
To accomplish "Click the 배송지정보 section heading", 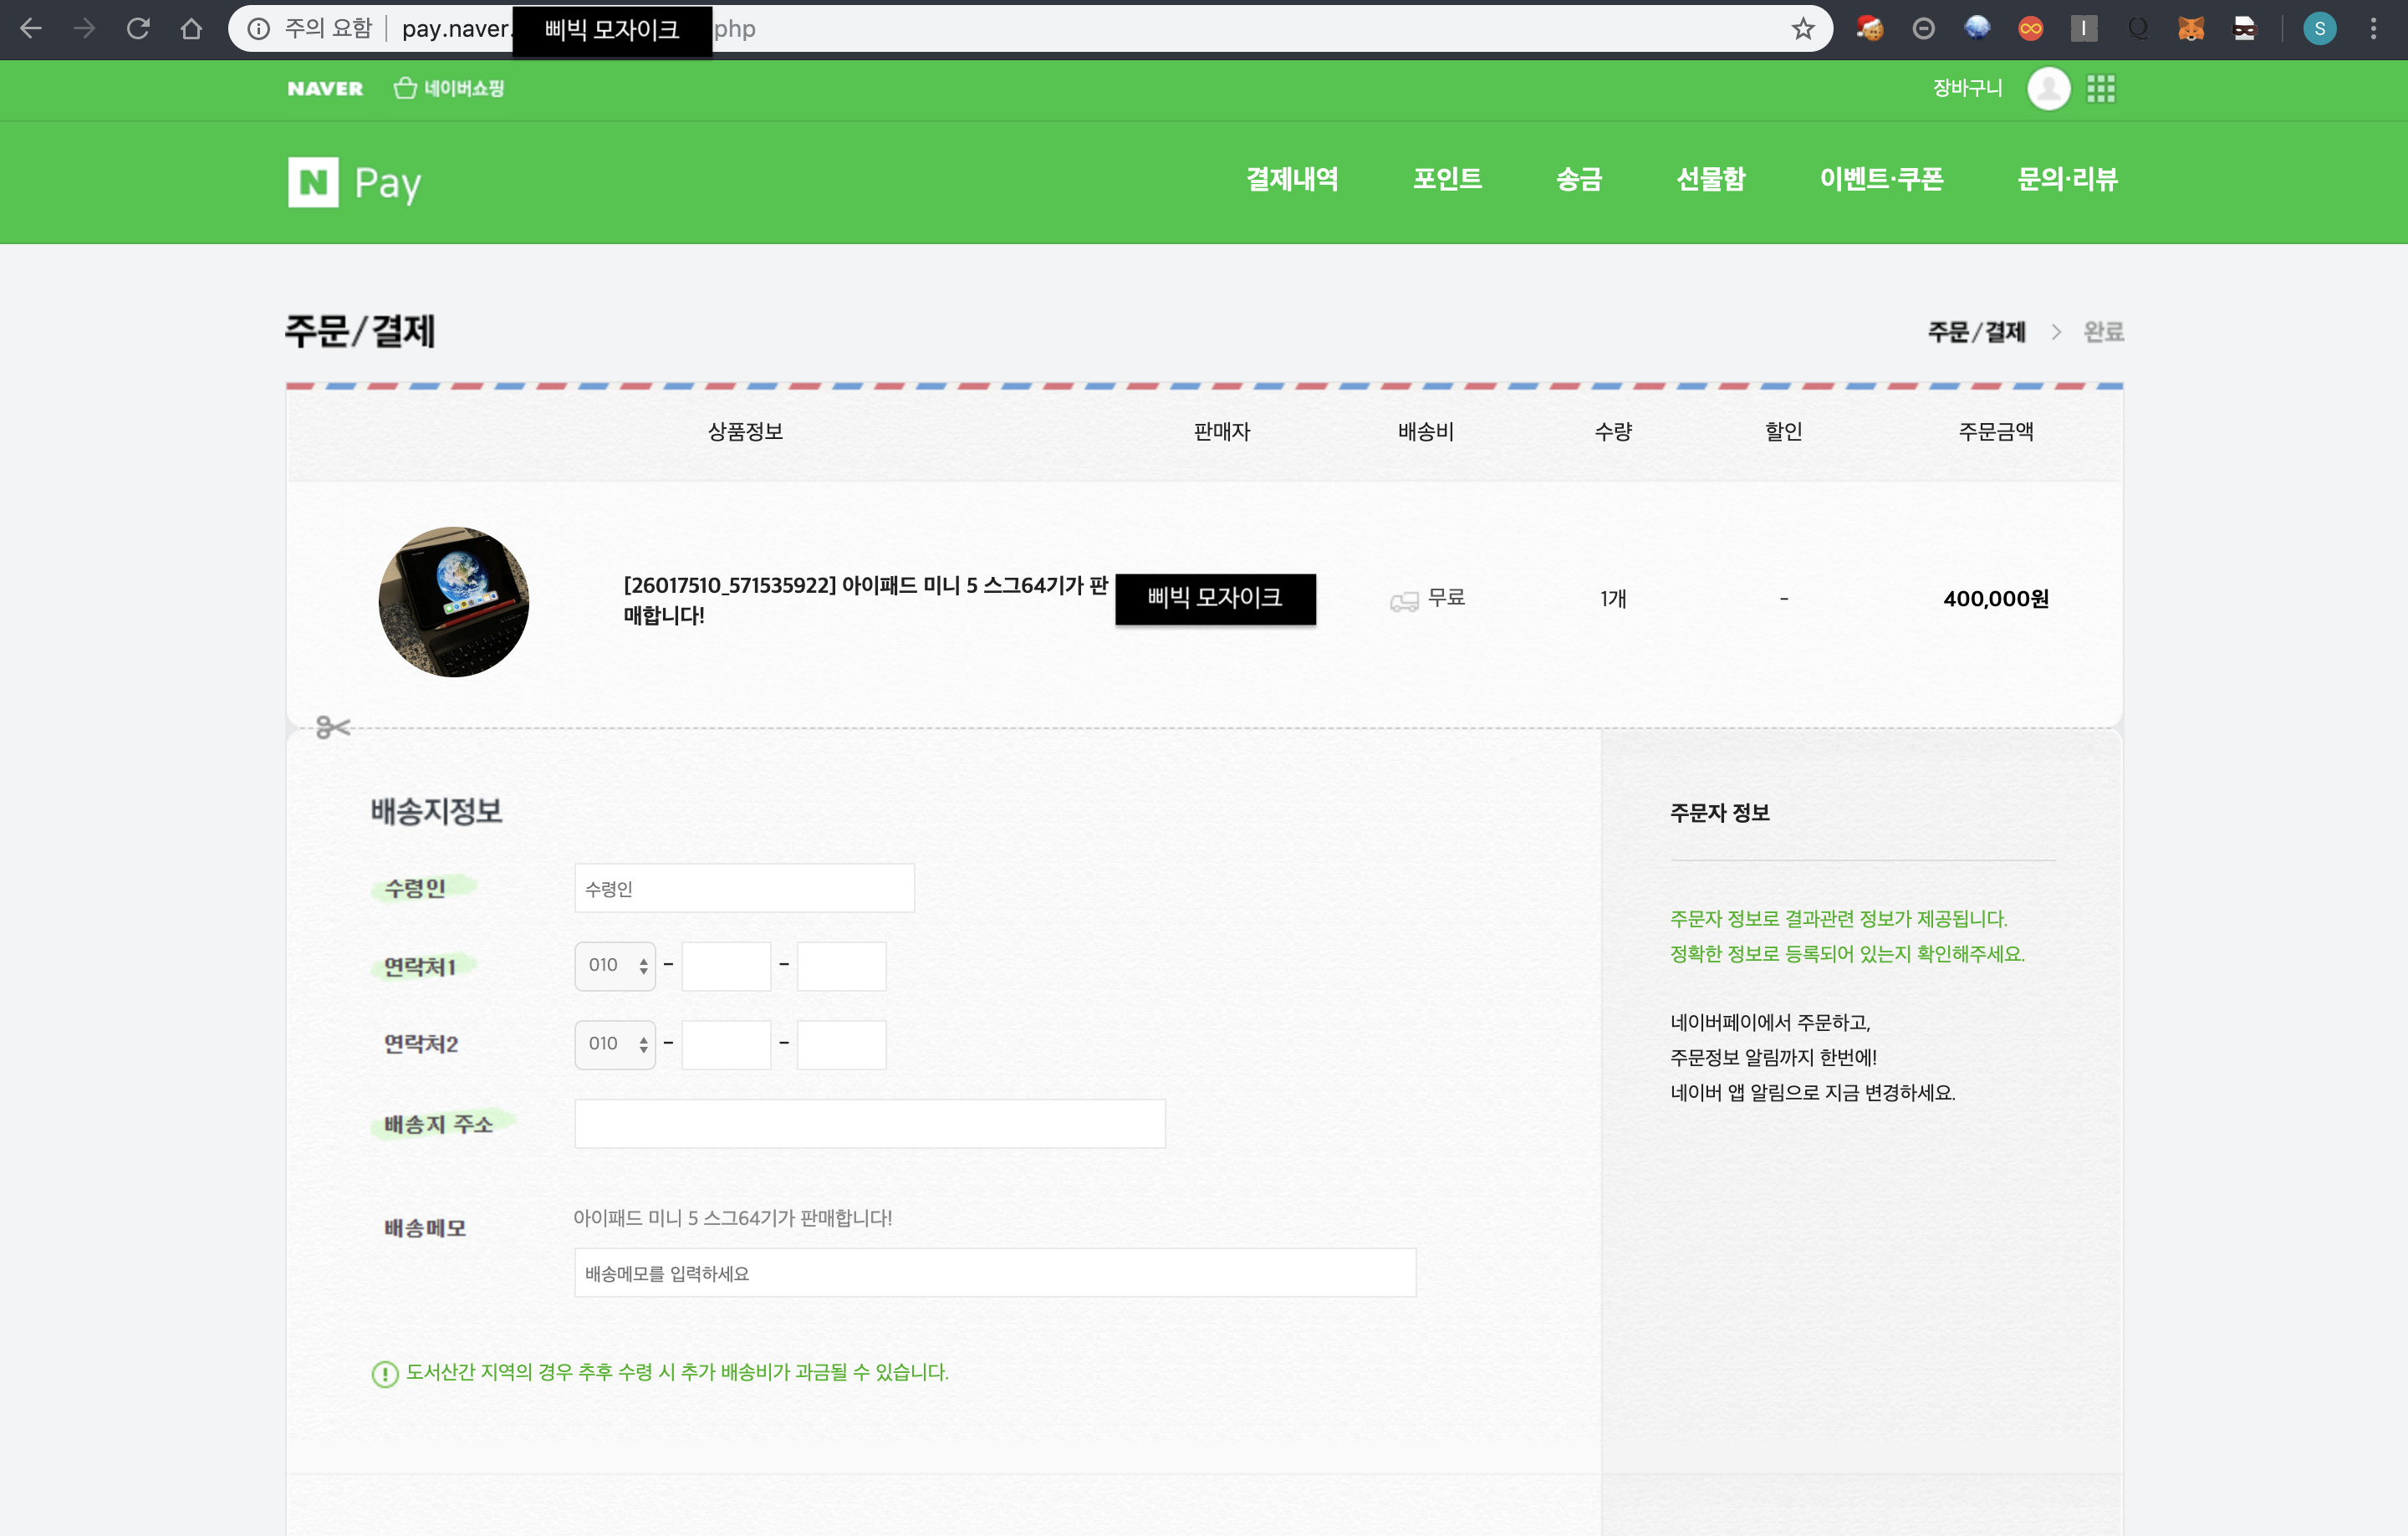I will click(x=436, y=811).
